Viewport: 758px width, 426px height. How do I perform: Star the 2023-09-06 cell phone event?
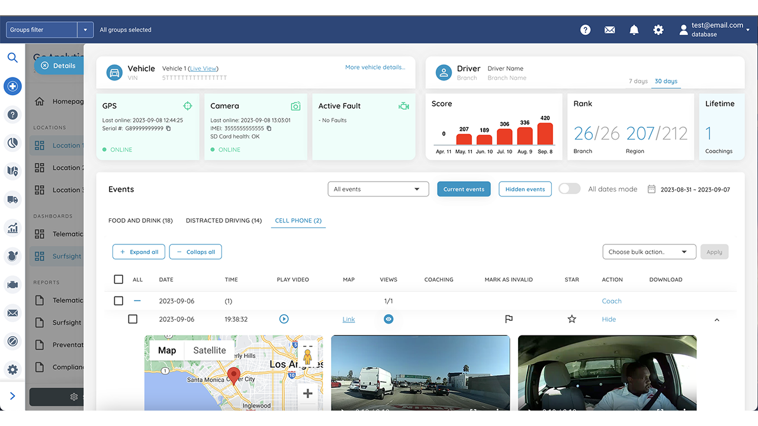coord(571,319)
